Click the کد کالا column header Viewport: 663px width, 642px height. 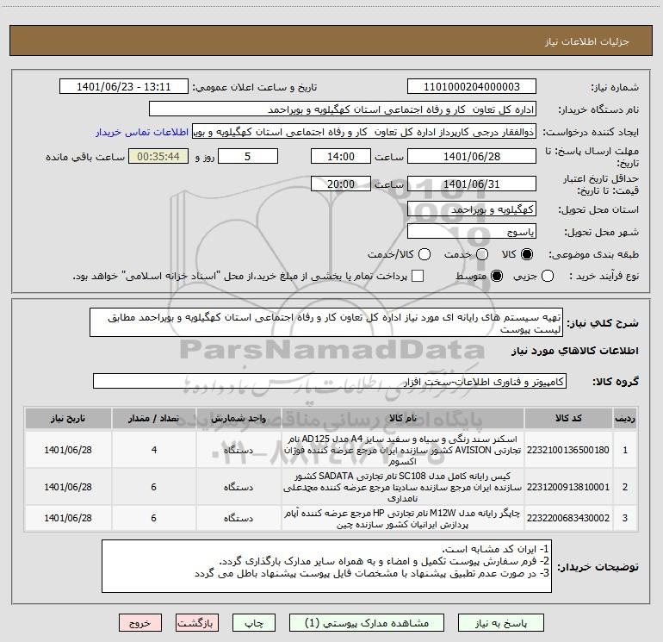pos(568,418)
